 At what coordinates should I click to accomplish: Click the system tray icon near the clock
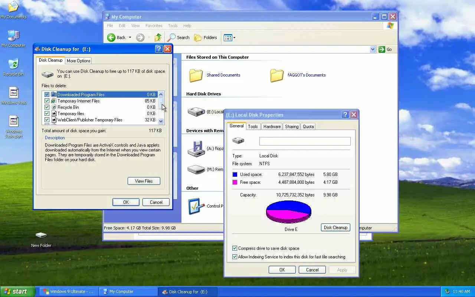pyautogui.click(x=447, y=291)
